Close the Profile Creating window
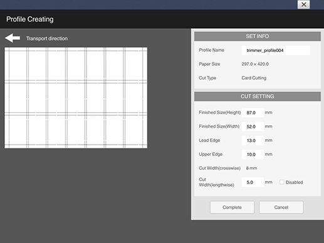Image resolution: width=324 pixels, height=243 pixels. (x=303, y=4)
